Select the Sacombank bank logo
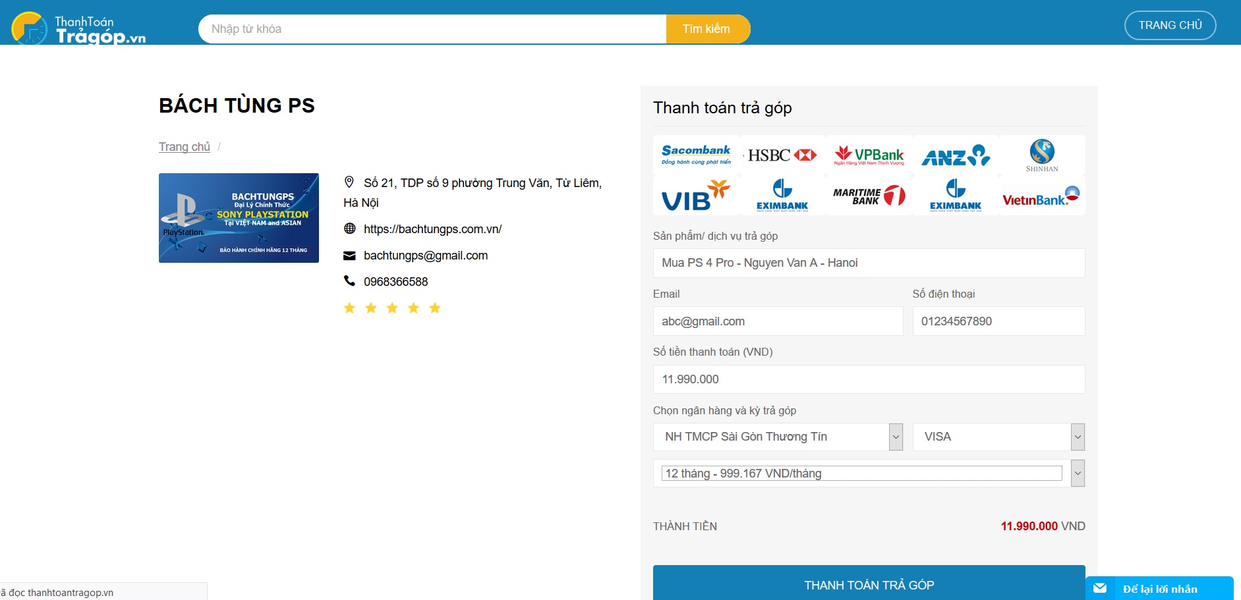1241x600 pixels. pos(696,155)
